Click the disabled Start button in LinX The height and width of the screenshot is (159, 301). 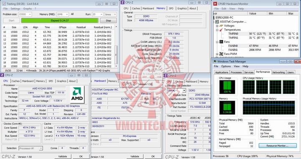click(x=11, y=20)
